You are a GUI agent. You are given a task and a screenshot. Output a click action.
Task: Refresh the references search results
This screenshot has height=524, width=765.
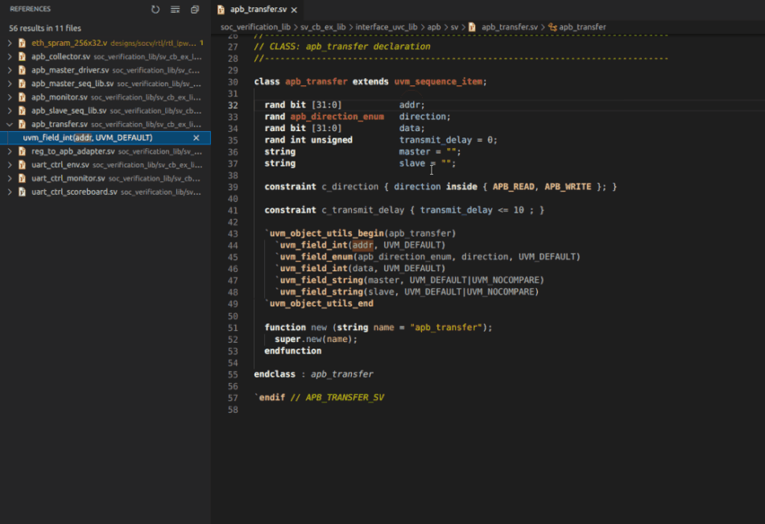coord(155,10)
